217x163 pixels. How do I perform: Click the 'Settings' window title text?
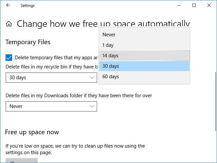click(27, 6)
